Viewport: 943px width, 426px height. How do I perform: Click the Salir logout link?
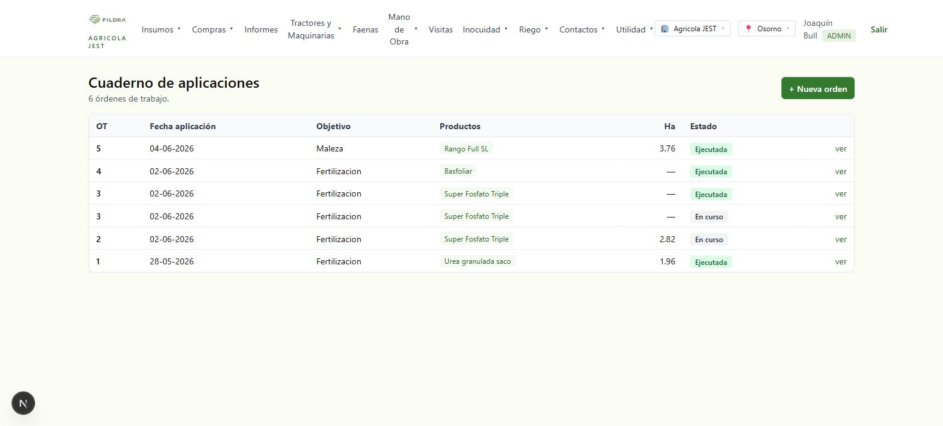[879, 29]
